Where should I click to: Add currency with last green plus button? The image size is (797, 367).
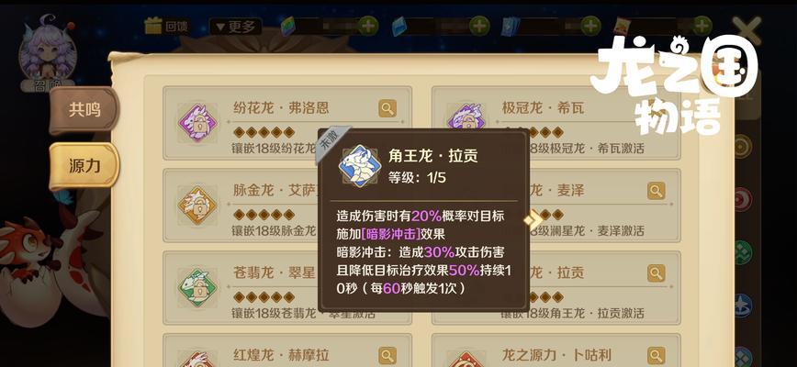point(702,26)
